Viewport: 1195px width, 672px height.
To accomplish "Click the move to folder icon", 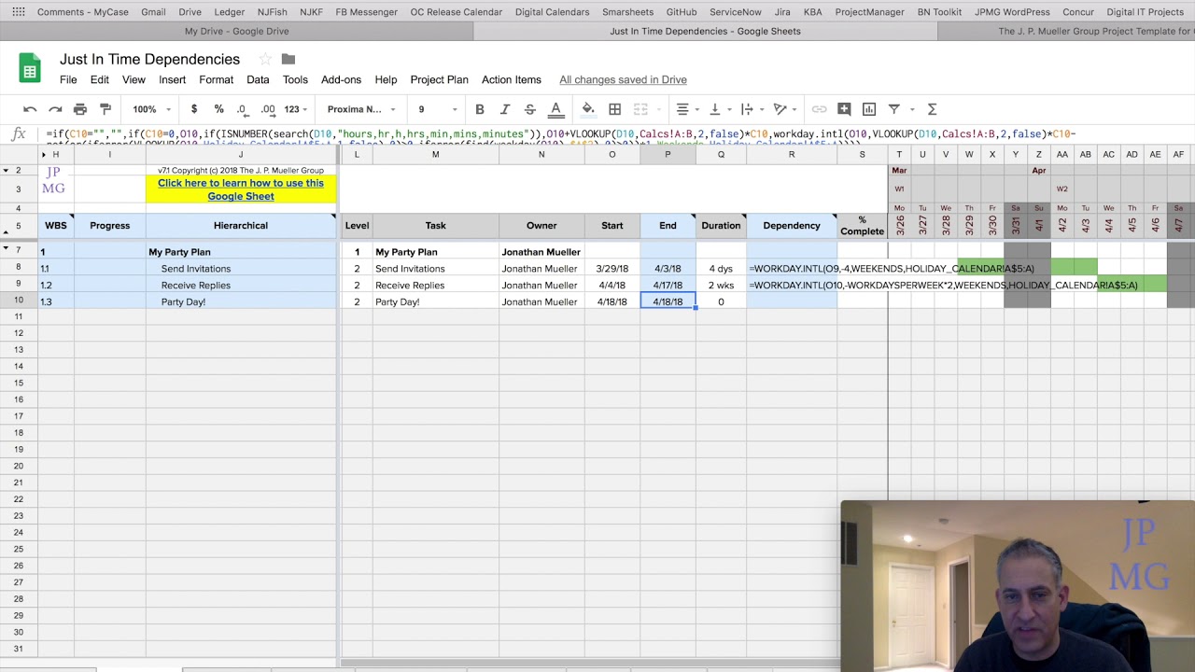I will point(288,59).
